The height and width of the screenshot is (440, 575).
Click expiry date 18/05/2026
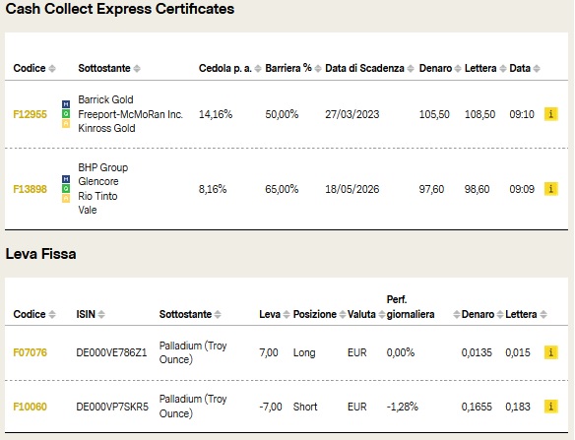pos(352,189)
